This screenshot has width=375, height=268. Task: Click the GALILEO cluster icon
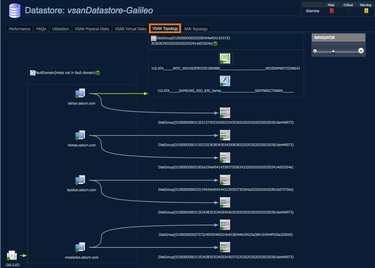(x=12, y=256)
